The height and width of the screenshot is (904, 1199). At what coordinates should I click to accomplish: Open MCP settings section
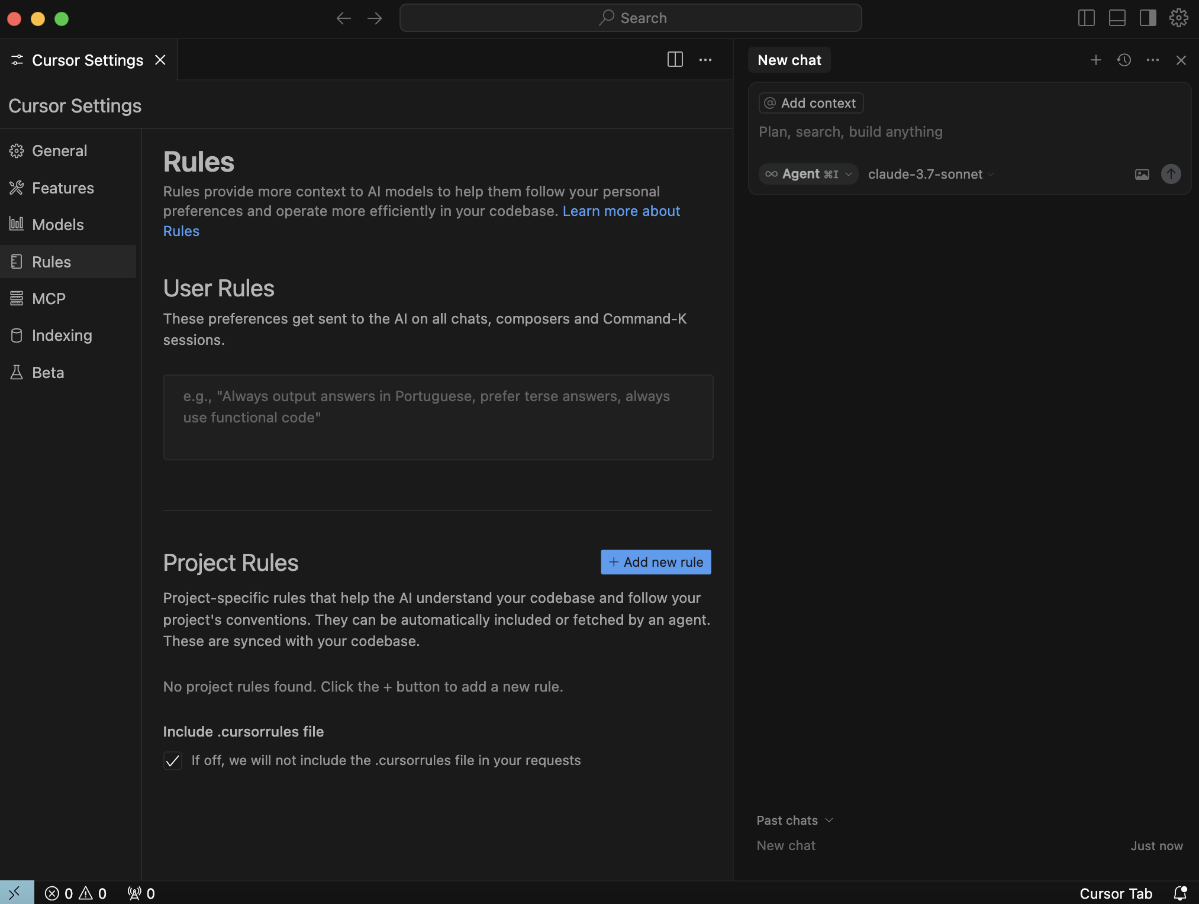68,299
